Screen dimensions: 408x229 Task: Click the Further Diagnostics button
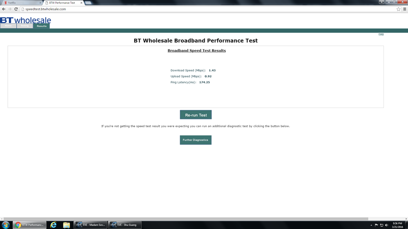click(195, 140)
